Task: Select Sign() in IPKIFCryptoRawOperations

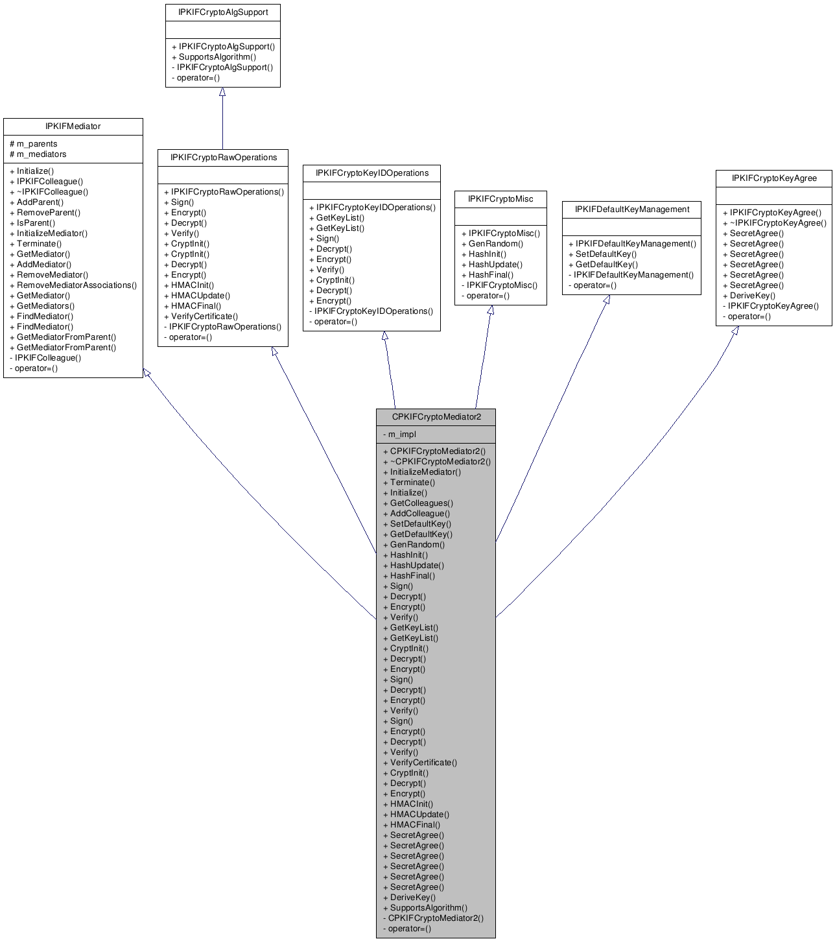Action: click(x=179, y=202)
